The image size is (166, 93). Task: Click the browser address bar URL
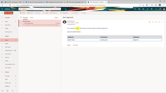point(61,5)
